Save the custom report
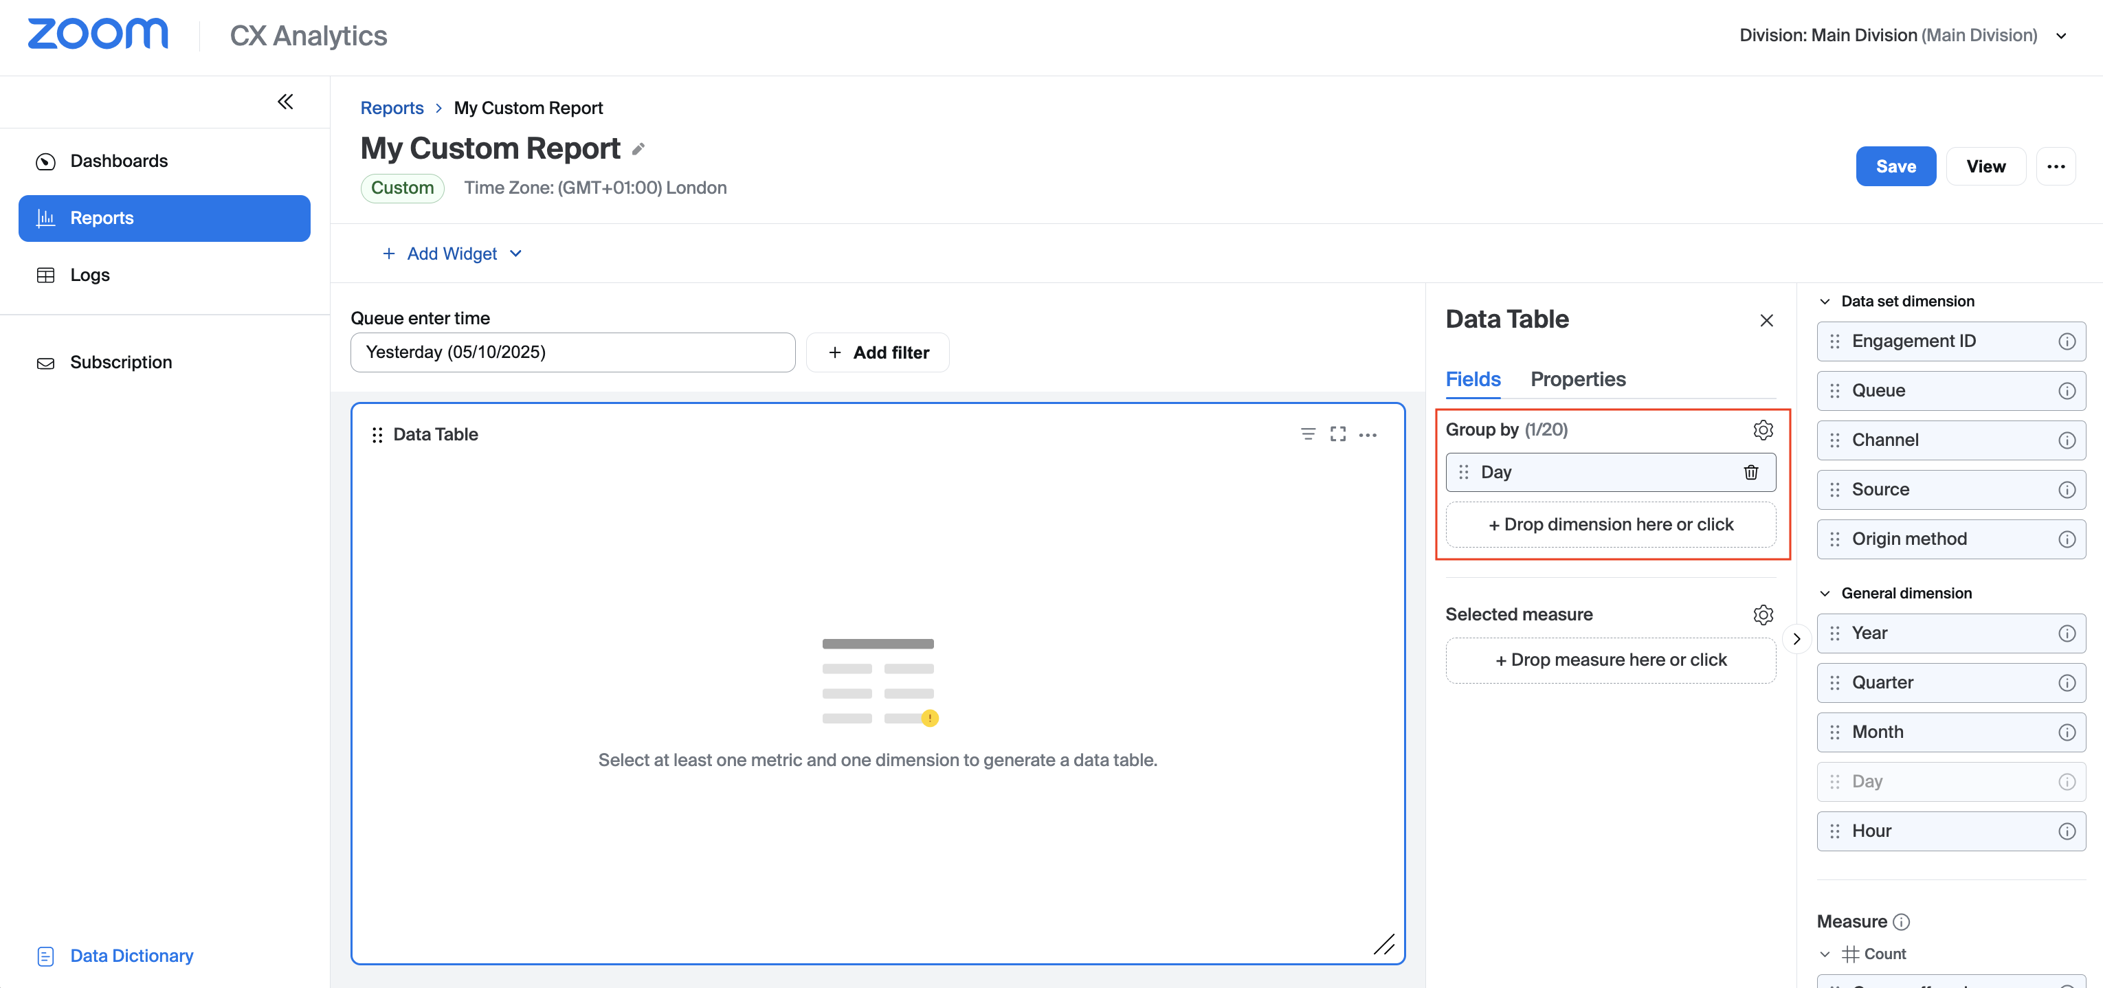2103x988 pixels. point(1895,166)
